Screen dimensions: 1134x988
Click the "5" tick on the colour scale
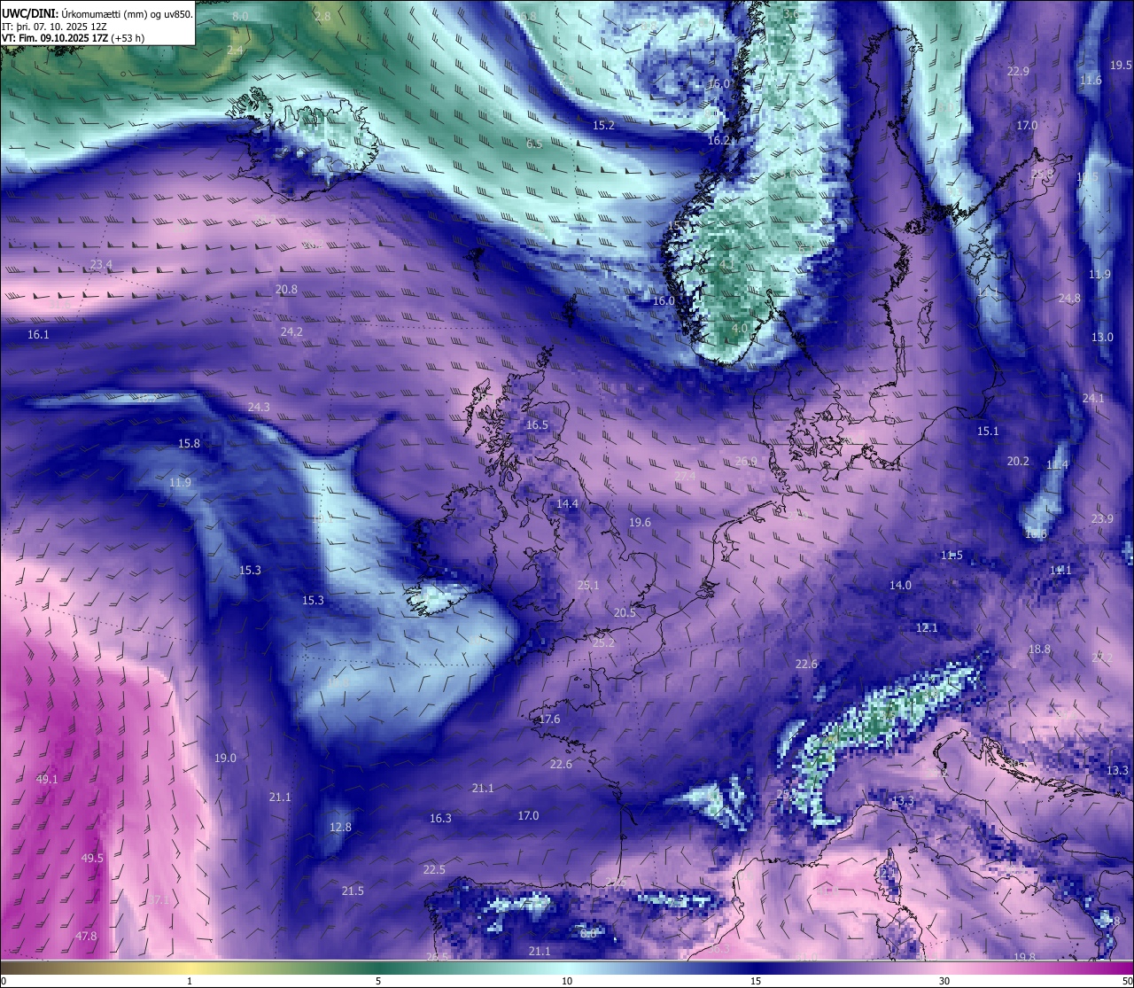pyautogui.click(x=378, y=981)
